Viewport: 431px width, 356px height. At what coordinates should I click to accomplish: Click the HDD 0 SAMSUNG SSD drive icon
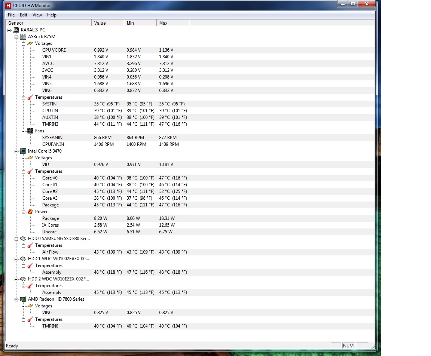[x=23, y=239]
